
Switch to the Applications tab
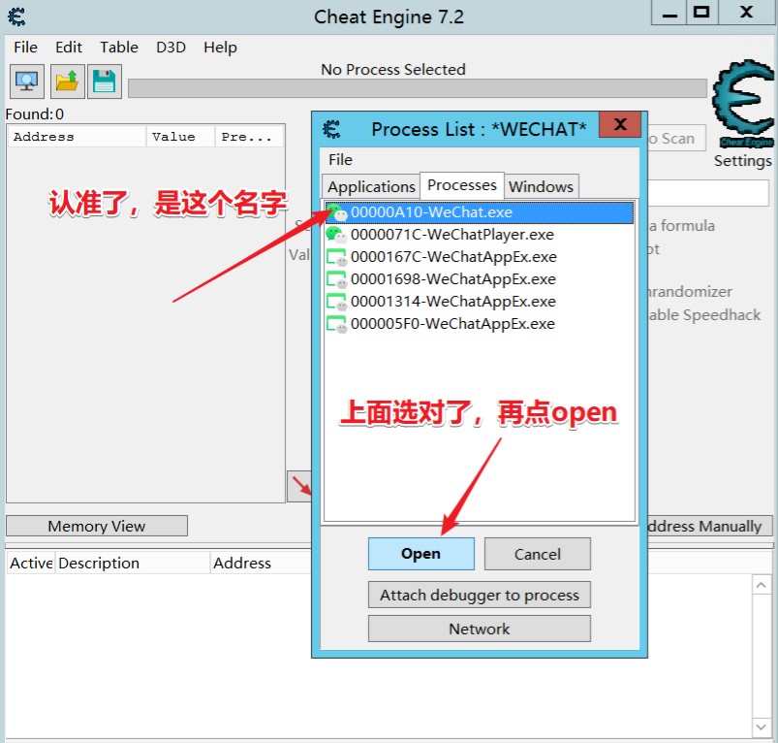371,186
